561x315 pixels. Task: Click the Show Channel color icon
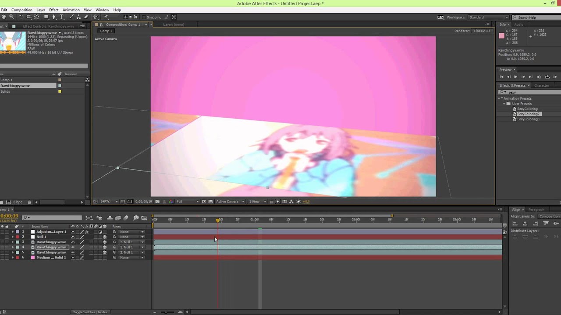click(x=170, y=202)
